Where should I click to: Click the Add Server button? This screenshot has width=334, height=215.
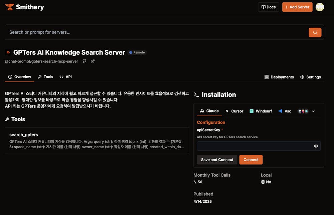[x=297, y=7]
